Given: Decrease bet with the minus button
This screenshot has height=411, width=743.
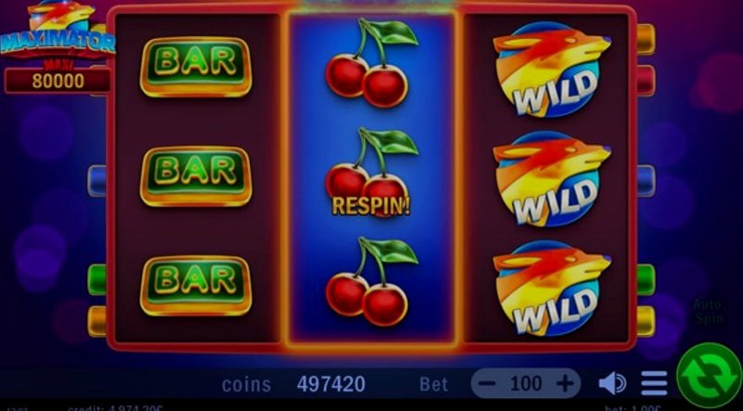Looking at the screenshot, I should [489, 383].
